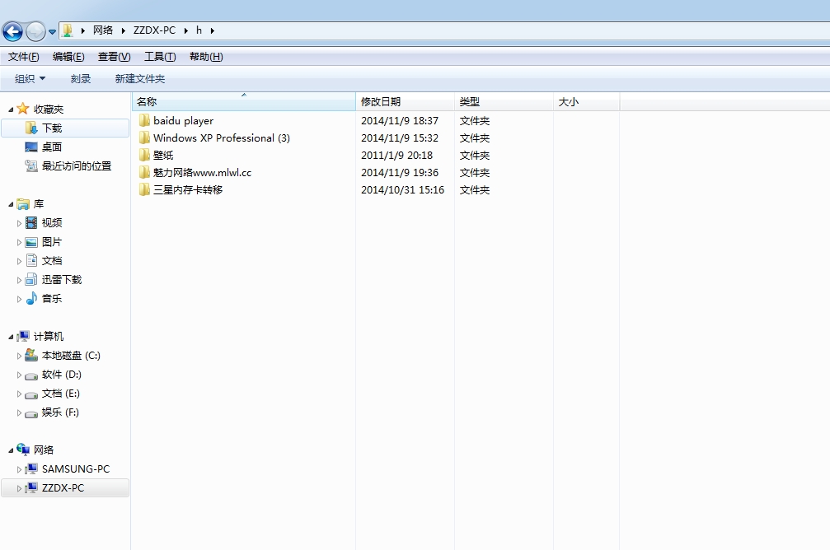This screenshot has width=830, height=550.
Task: Open the recent pages dropdown arrow
Action: point(52,32)
